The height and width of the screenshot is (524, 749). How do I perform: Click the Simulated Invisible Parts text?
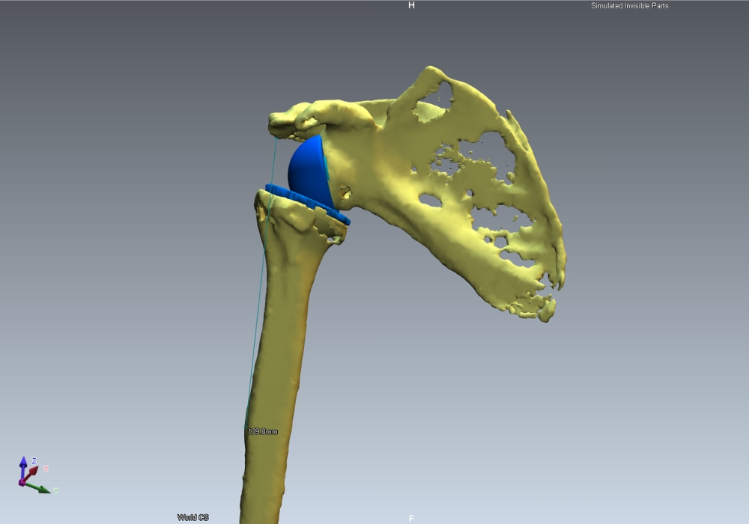coord(629,6)
